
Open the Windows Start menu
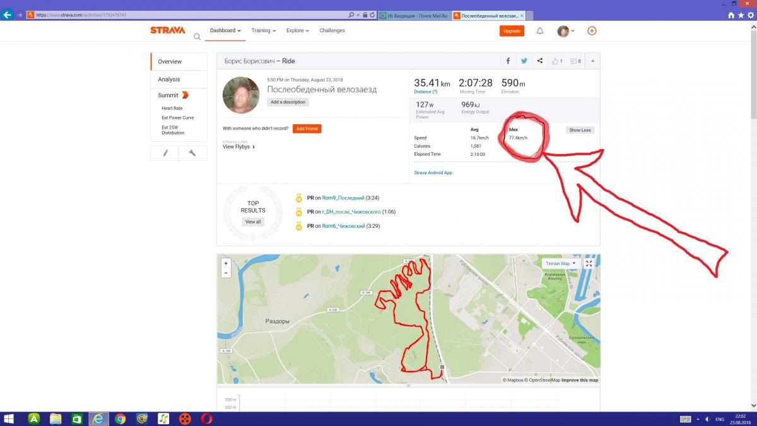click(9, 418)
